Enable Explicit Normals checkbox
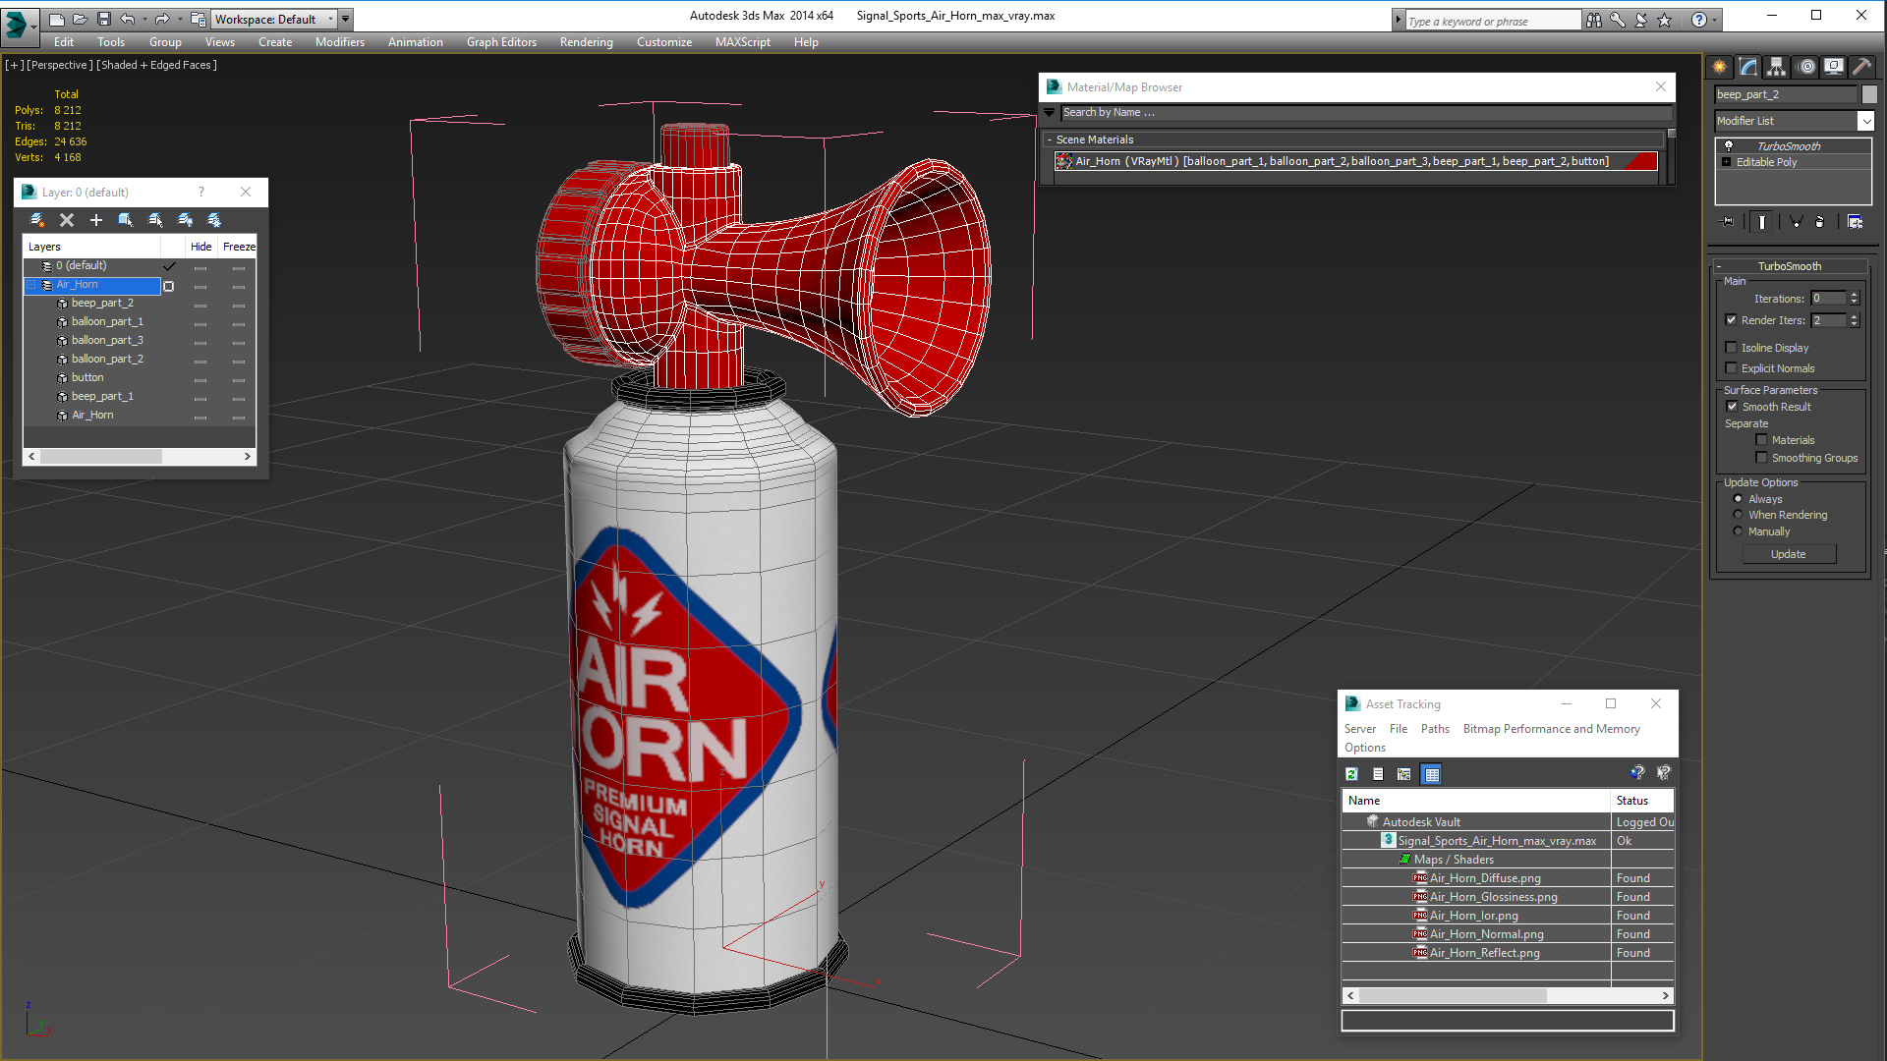The image size is (1887, 1061). [1732, 368]
